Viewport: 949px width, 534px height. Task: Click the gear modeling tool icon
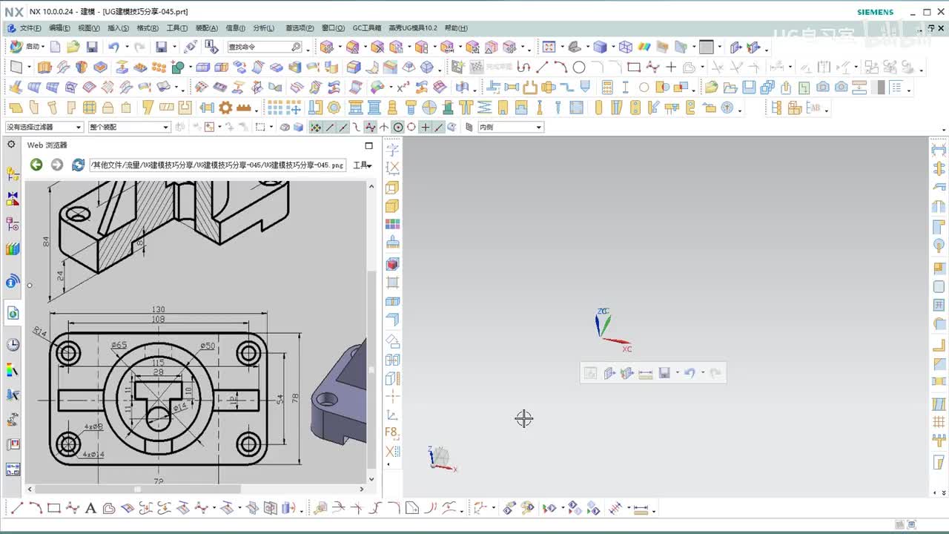tap(225, 108)
